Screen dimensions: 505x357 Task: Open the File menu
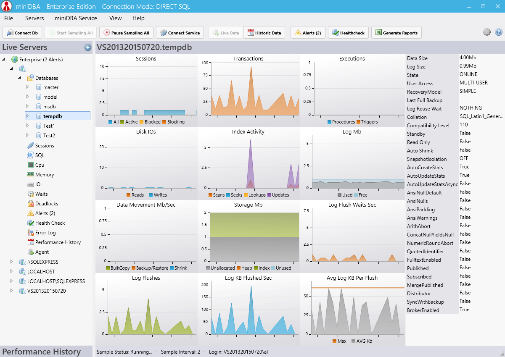[8, 18]
